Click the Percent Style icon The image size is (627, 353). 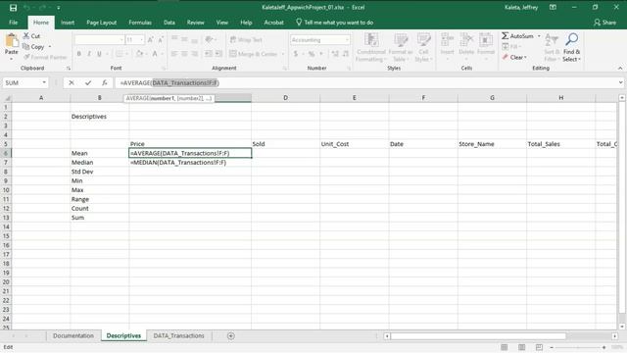point(312,54)
